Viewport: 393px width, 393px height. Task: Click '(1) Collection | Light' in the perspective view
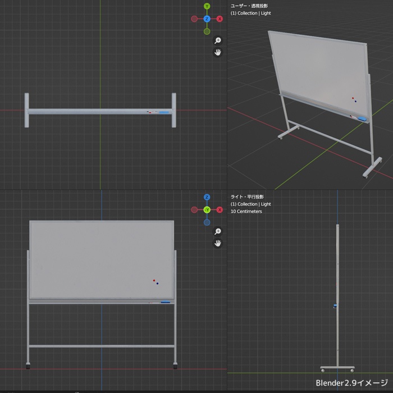(x=250, y=13)
